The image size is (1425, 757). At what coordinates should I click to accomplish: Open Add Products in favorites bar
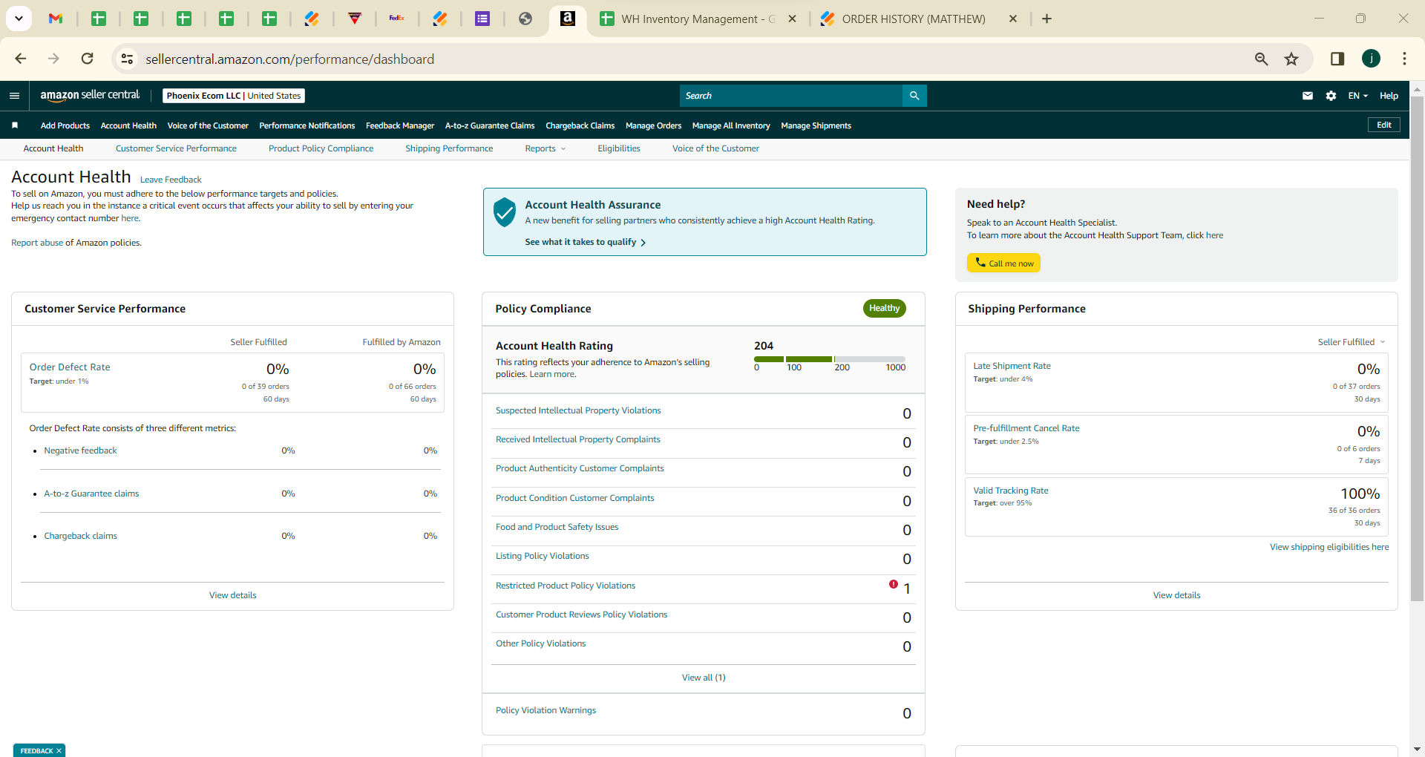click(65, 125)
